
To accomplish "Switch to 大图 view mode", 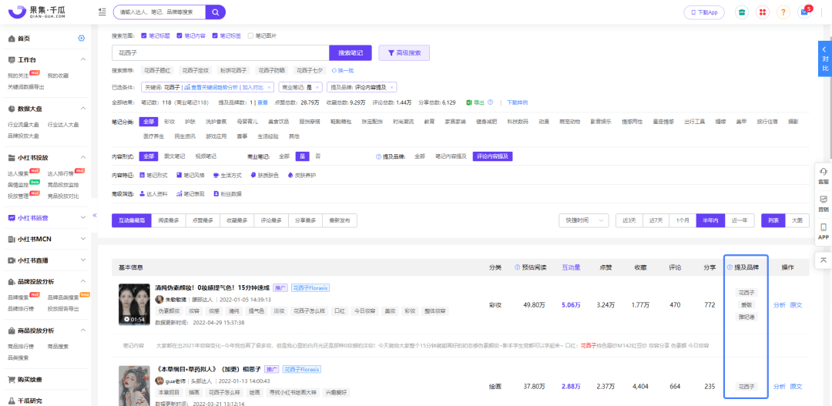I will pos(797,220).
